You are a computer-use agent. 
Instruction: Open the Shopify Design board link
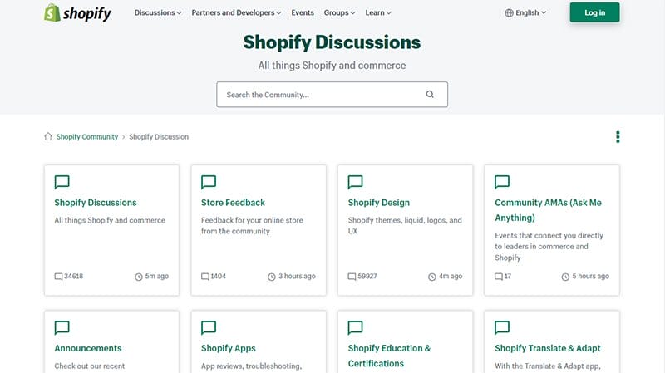point(379,203)
